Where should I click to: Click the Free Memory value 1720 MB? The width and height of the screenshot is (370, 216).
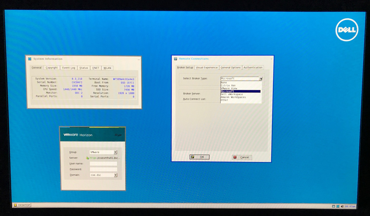pyautogui.click(x=129, y=86)
